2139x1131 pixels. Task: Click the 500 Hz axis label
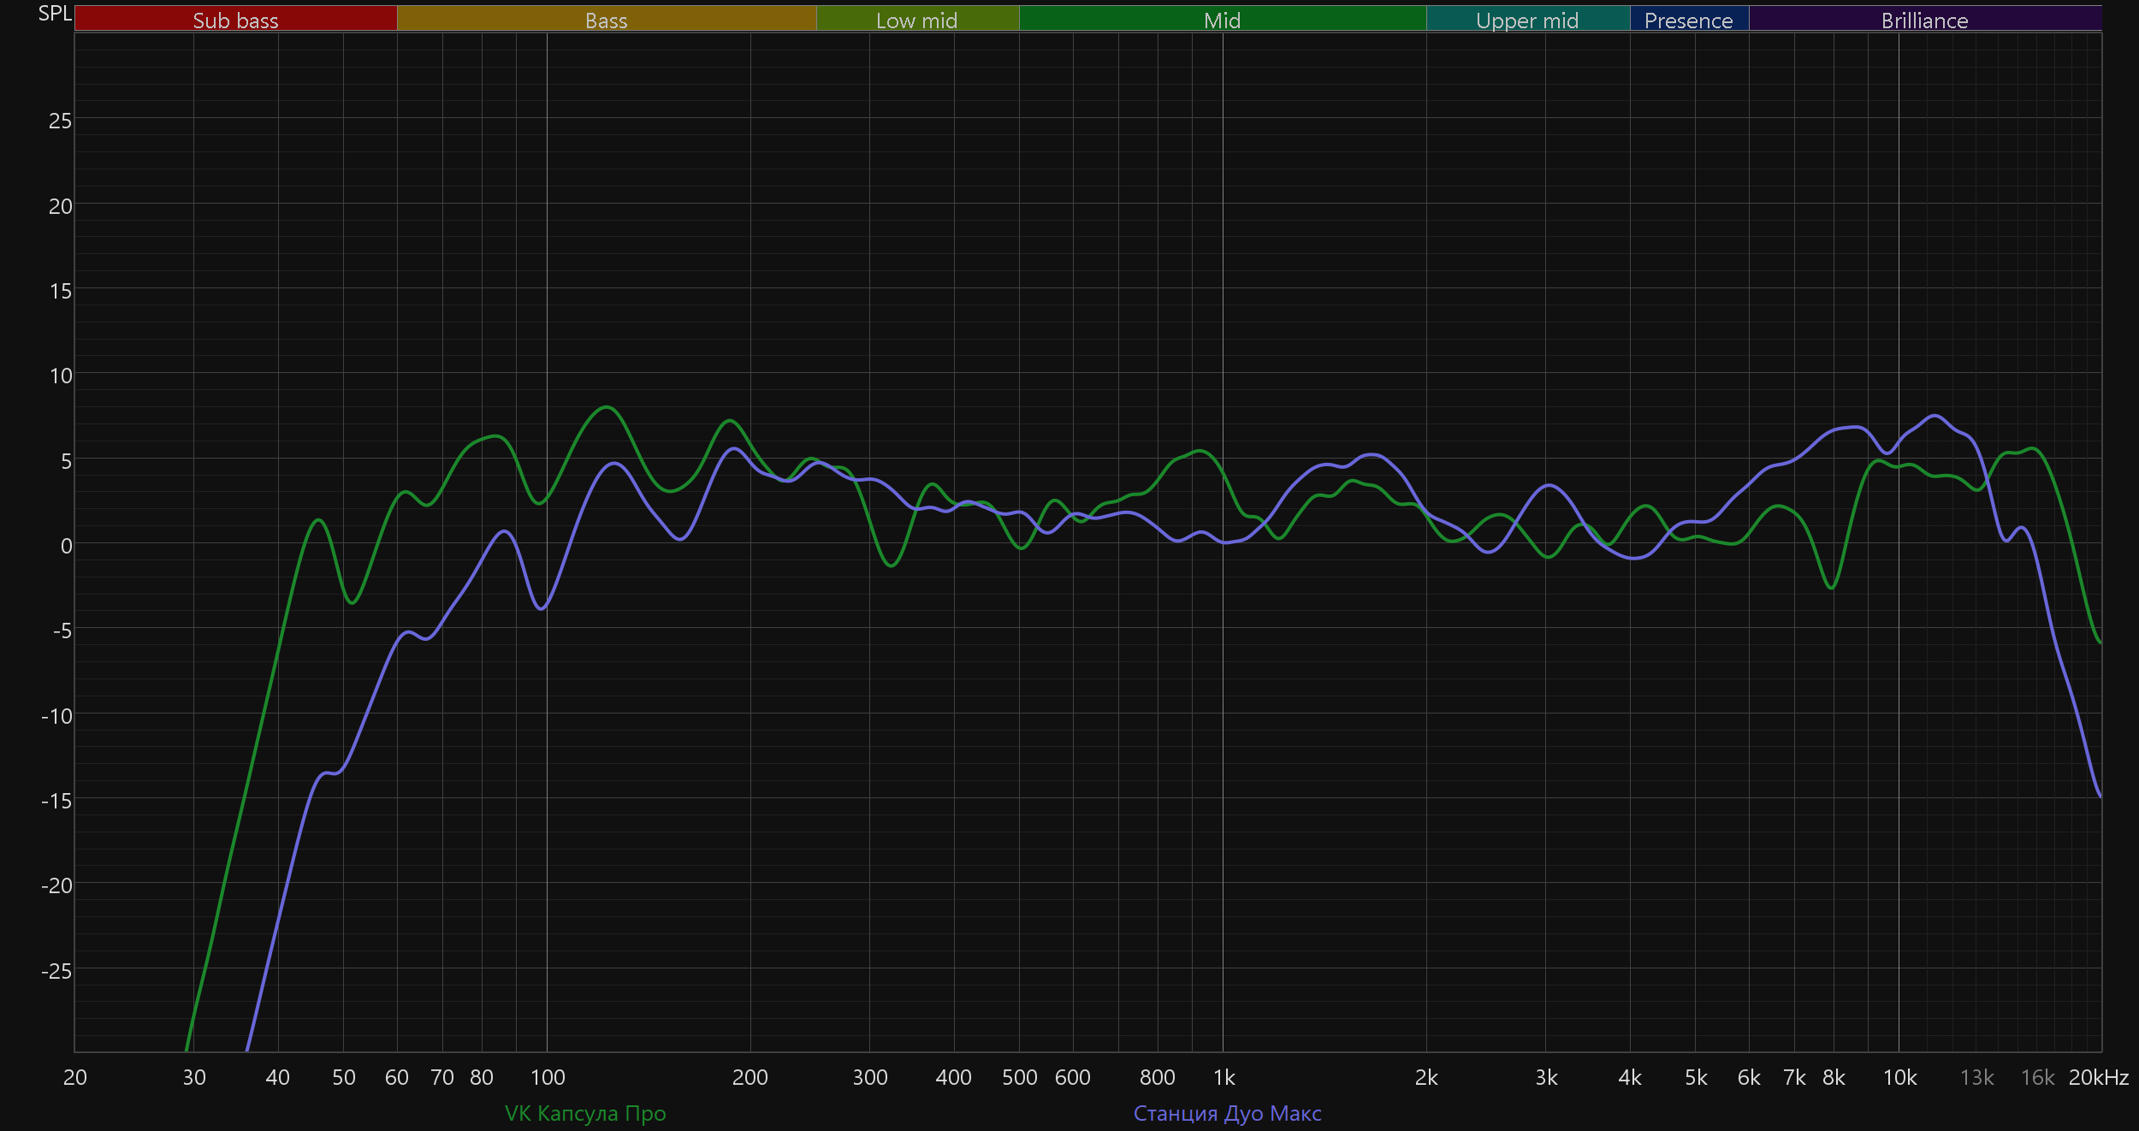coord(1019,1077)
